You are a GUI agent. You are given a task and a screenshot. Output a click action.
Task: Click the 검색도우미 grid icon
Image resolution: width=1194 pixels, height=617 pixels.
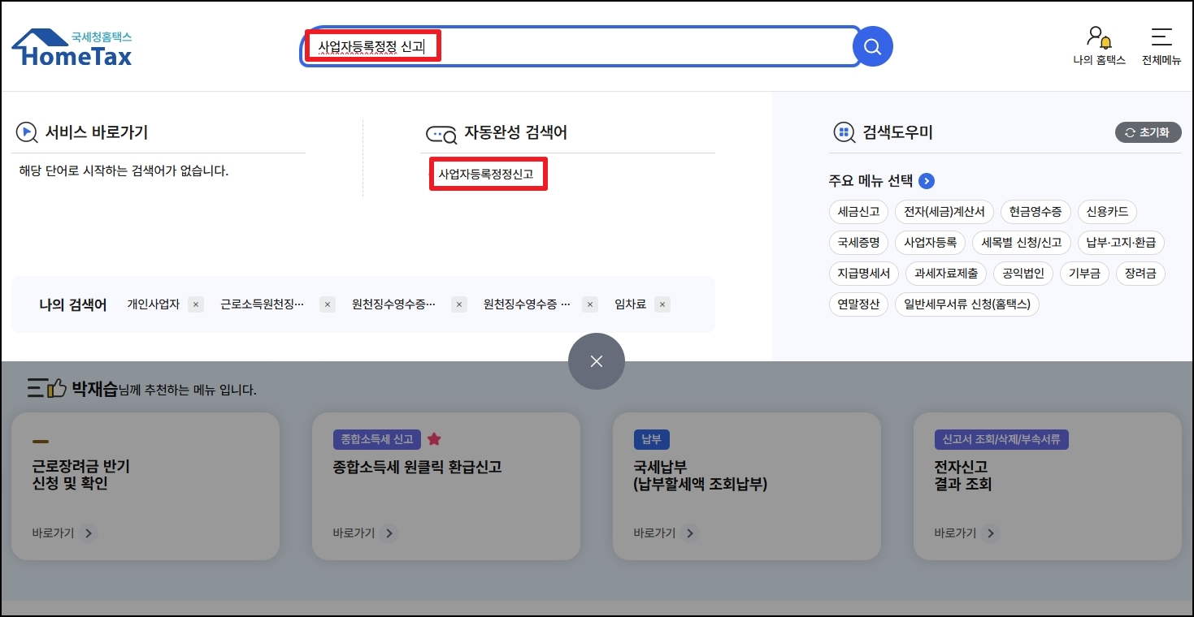(x=843, y=132)
